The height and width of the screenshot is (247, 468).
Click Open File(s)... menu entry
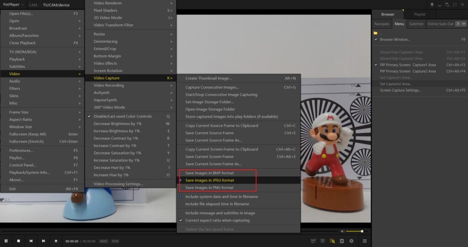[x=43, y=14]
